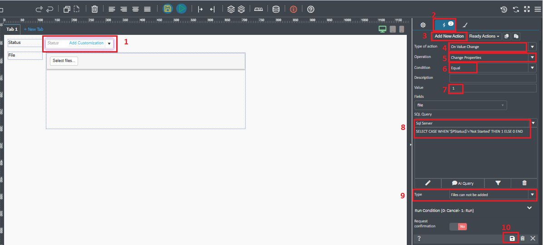Click the Add Customization link in the Status field
Screen dimensions: 543x245
point(86,43)
